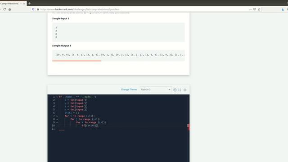Place cursor on code line 2 x = int(input())

[76, 100]
